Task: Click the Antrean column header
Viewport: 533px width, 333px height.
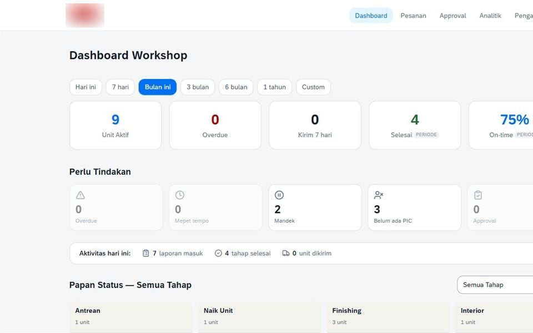Action: click(88, 311)
